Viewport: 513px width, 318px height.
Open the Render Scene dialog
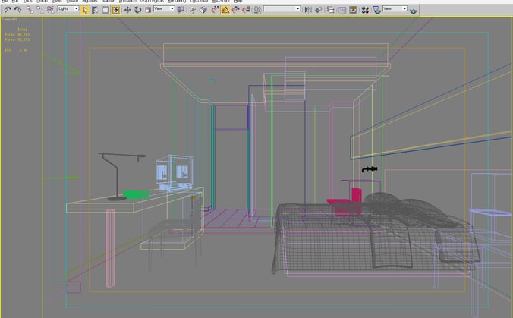click(377, 10)
